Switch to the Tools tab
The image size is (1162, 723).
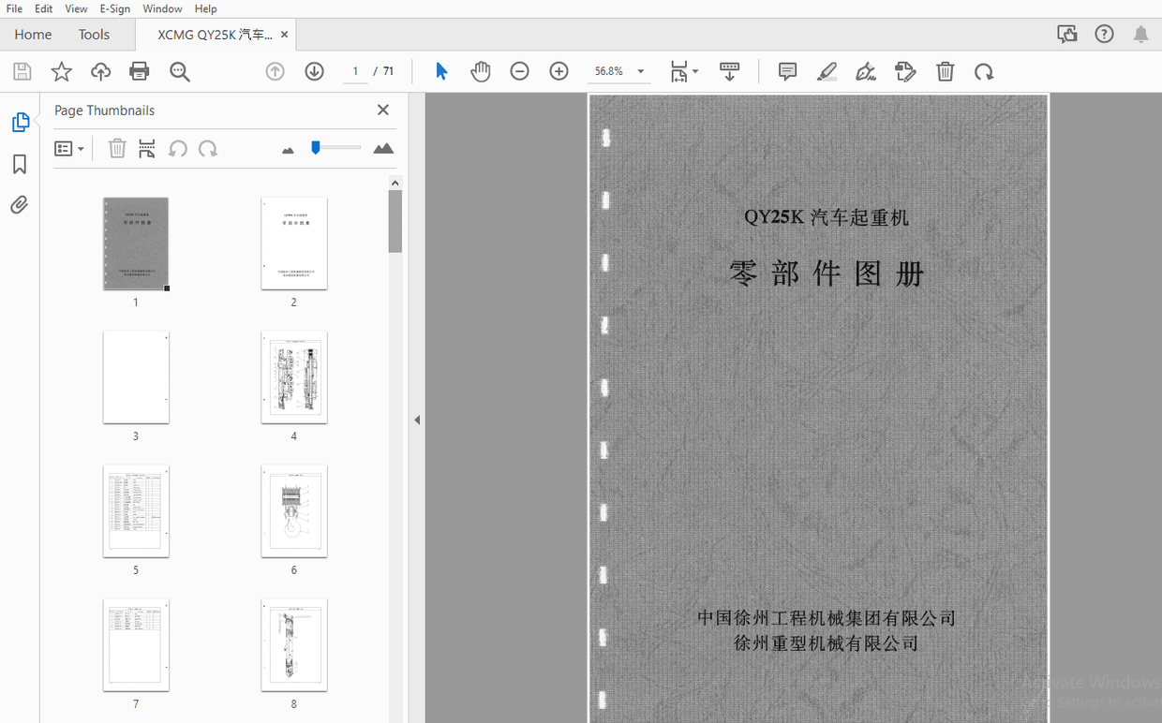click(x=94, y=34)
